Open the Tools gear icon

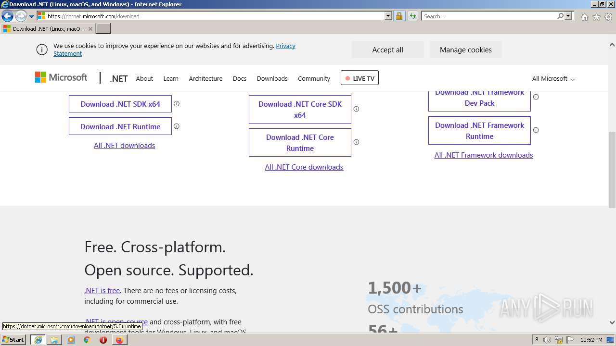click(608, 17)
